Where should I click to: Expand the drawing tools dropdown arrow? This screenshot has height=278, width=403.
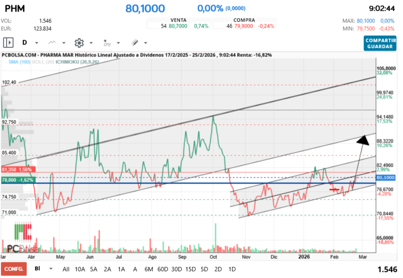click(145, 43)
